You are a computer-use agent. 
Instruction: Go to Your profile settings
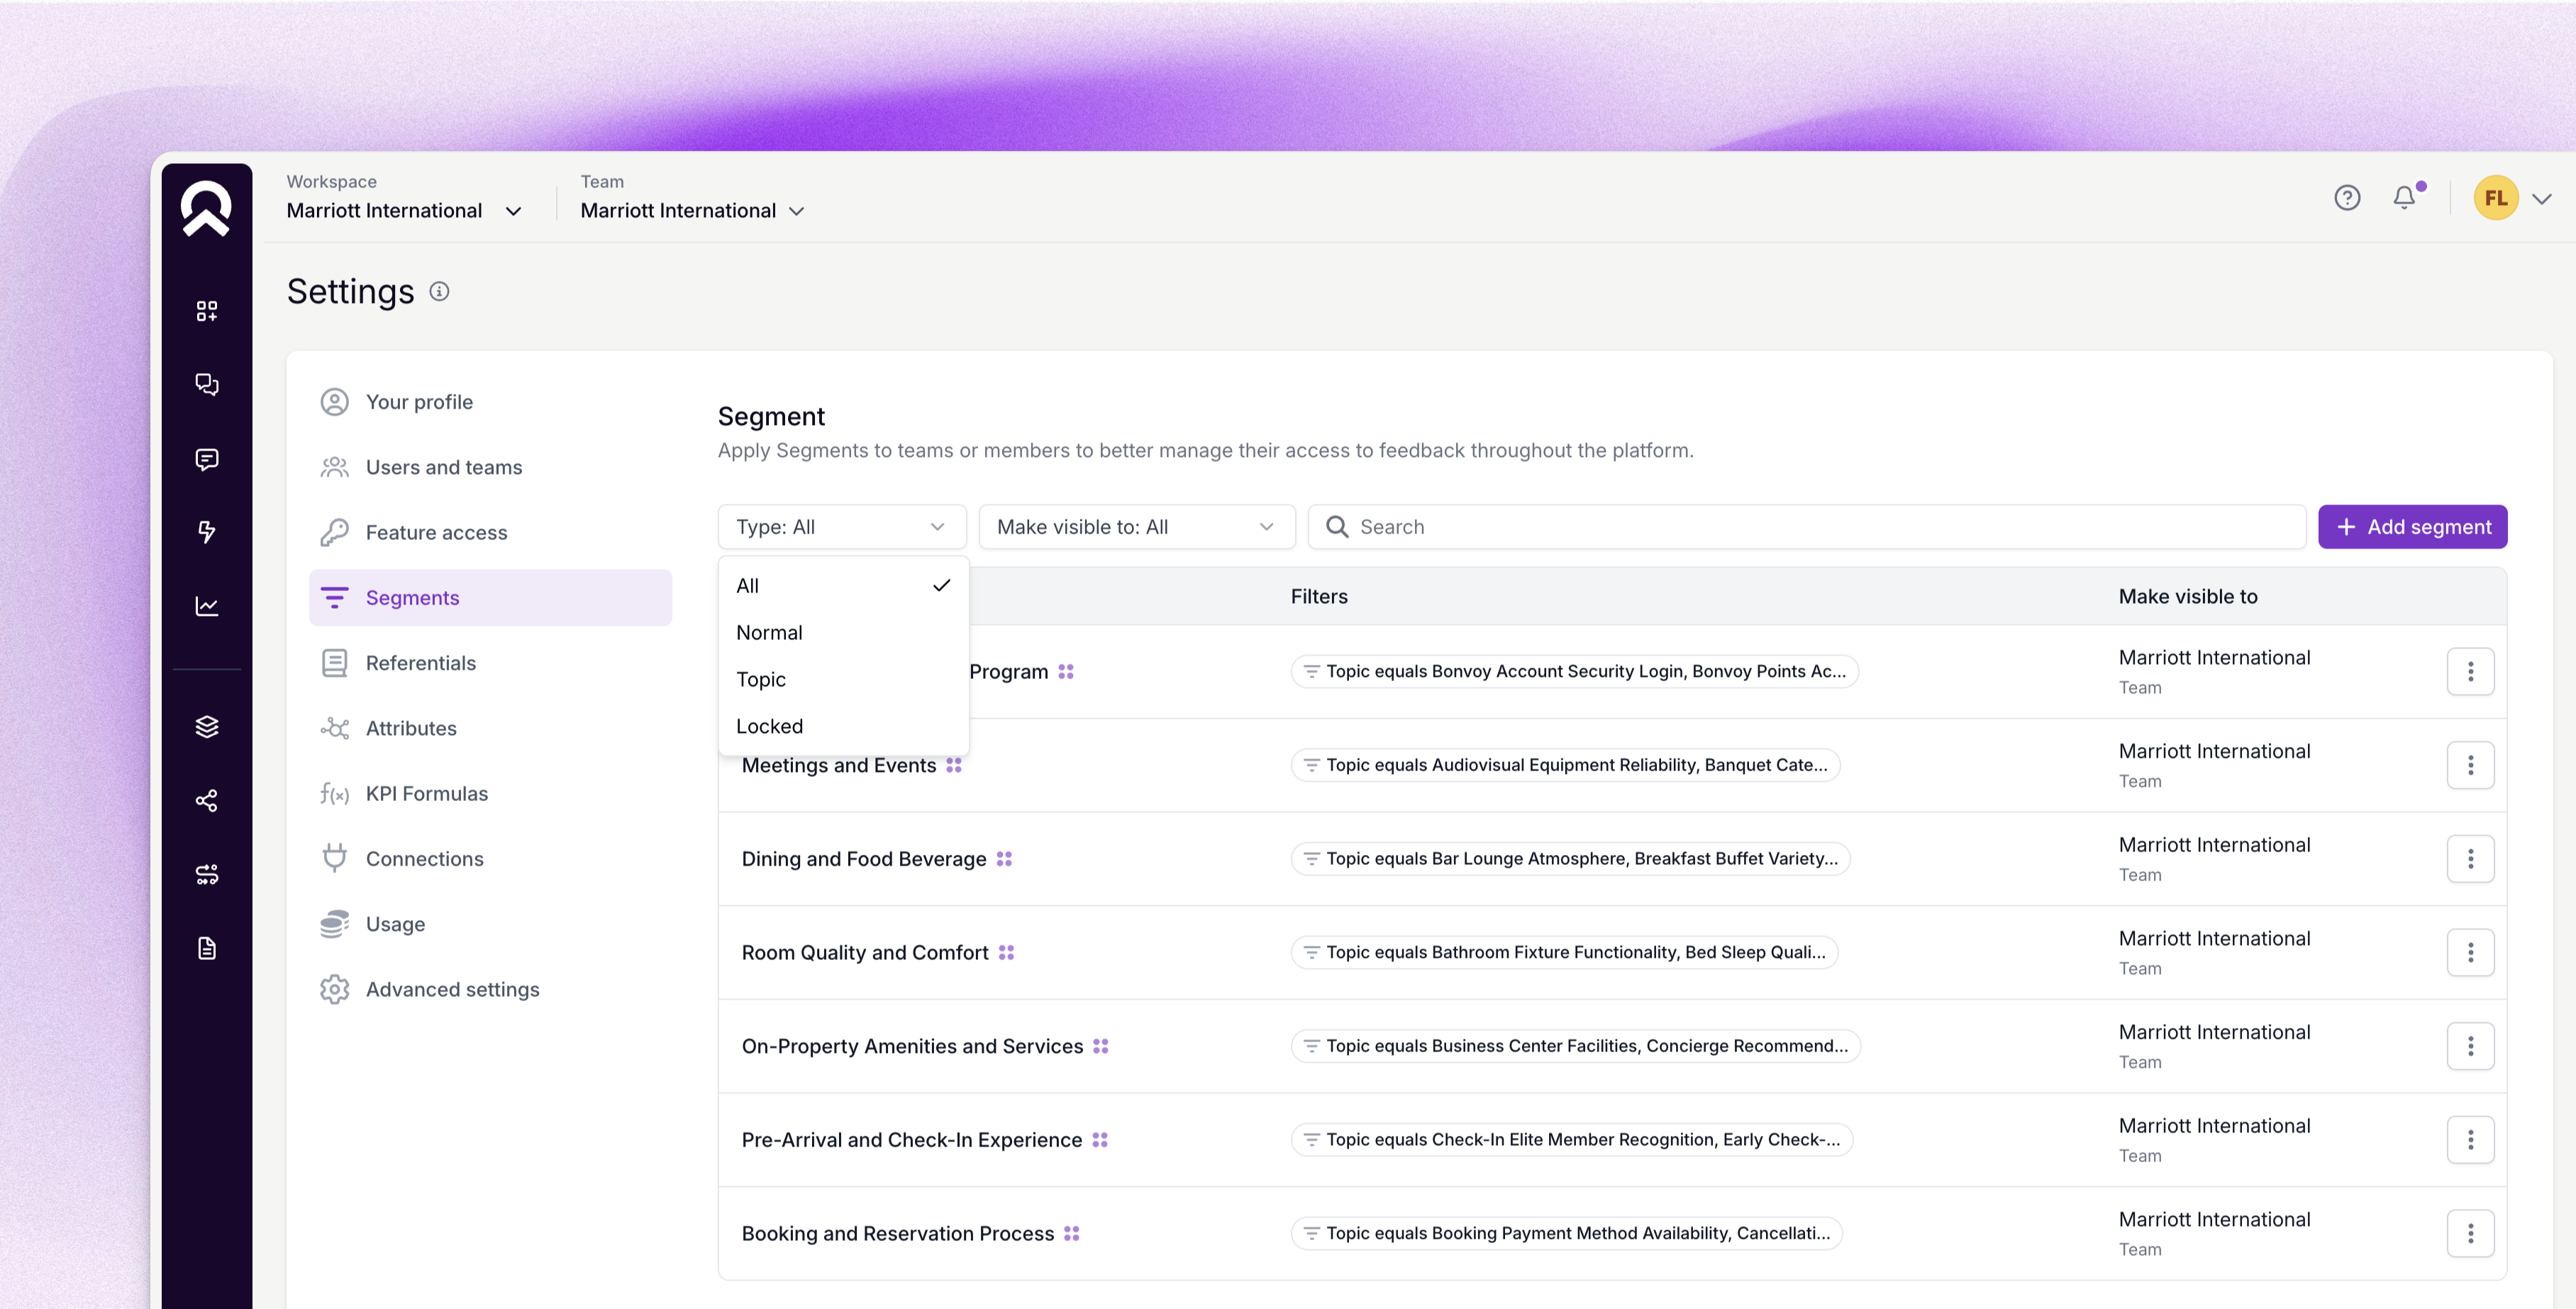(x=490, y=402)
